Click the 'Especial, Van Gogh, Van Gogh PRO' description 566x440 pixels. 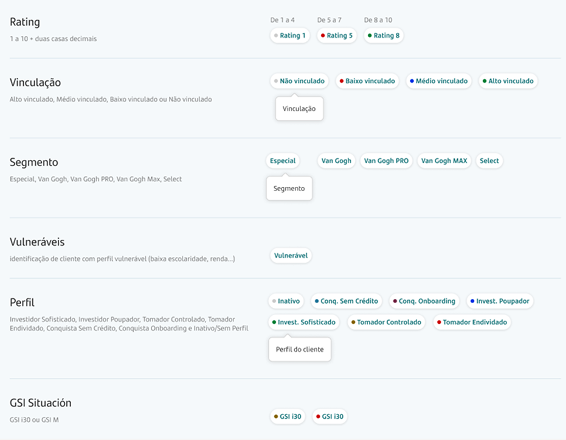(x=95, y=179)
